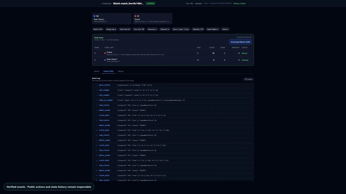Click the SCORE column header
Image resolution: width=346 pixels, height=194 pixels.
pos(212,48)
